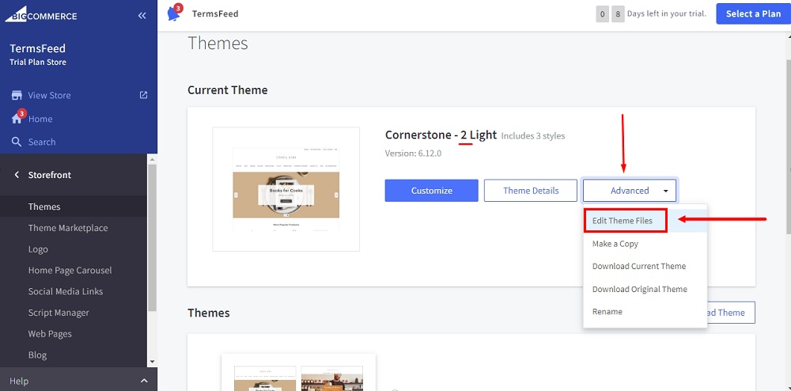
Task: Click partially hidden Upload Theme button
Action: point(731,313)
